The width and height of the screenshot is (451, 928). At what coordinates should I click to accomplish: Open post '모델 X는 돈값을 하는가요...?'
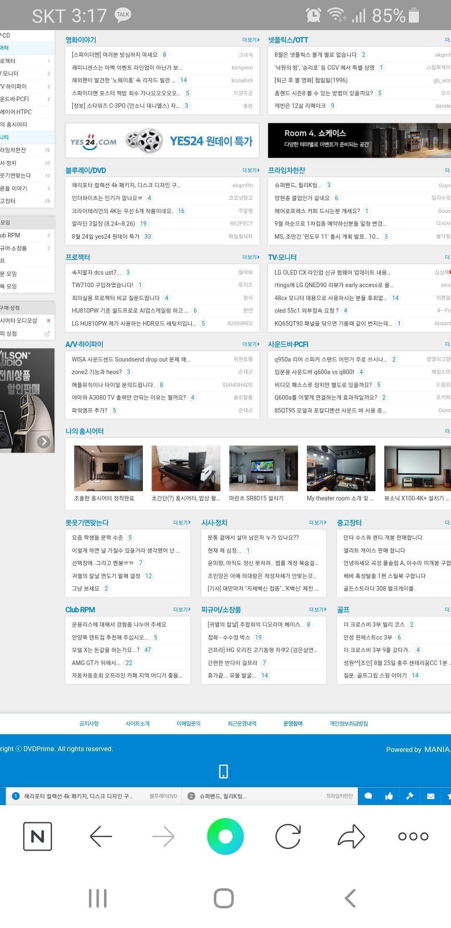click(106, 650)
